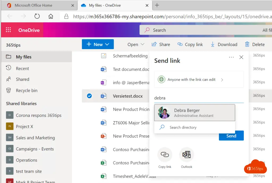Image resolution: width=272 pixels, height=183 pixels.
Task: Open Sales and Marketing shared library
Action: pyautogui.click(x=35, y=138)
